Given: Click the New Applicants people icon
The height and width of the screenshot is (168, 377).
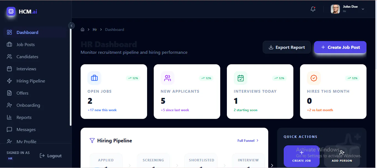Looking at the screenshot, I should 168,78.
